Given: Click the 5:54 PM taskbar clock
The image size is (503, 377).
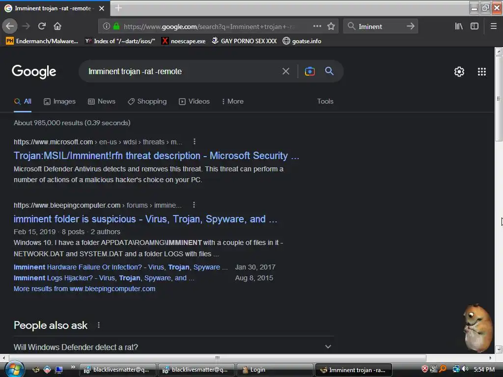Looking at the screenshot, I should (484, 369).
